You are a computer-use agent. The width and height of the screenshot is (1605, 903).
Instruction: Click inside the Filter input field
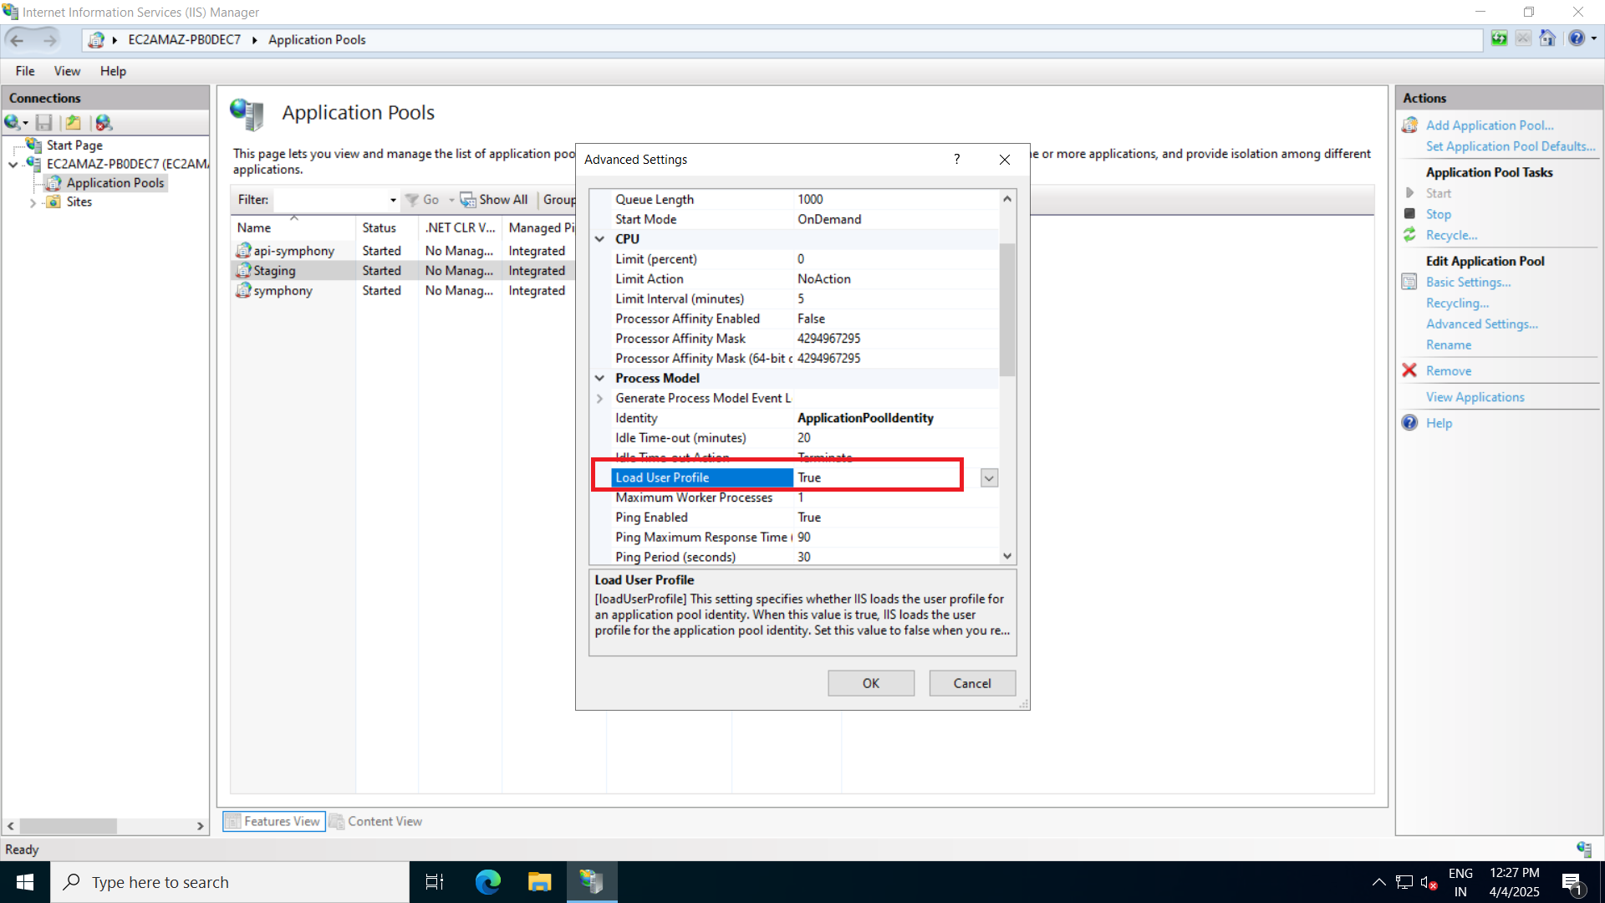point(334,200)
